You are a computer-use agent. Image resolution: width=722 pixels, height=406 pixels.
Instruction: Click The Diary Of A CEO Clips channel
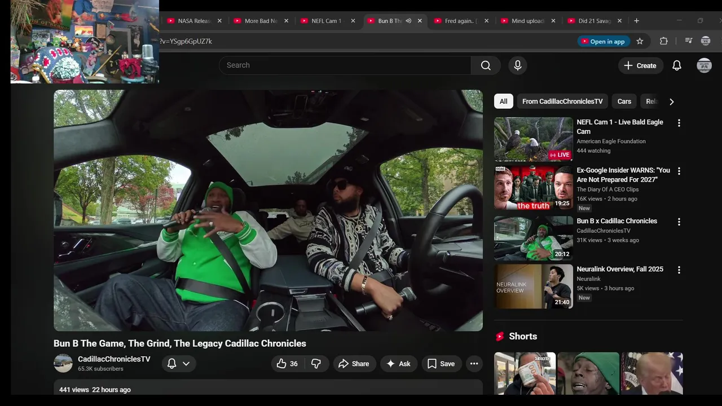click(607, 189)
